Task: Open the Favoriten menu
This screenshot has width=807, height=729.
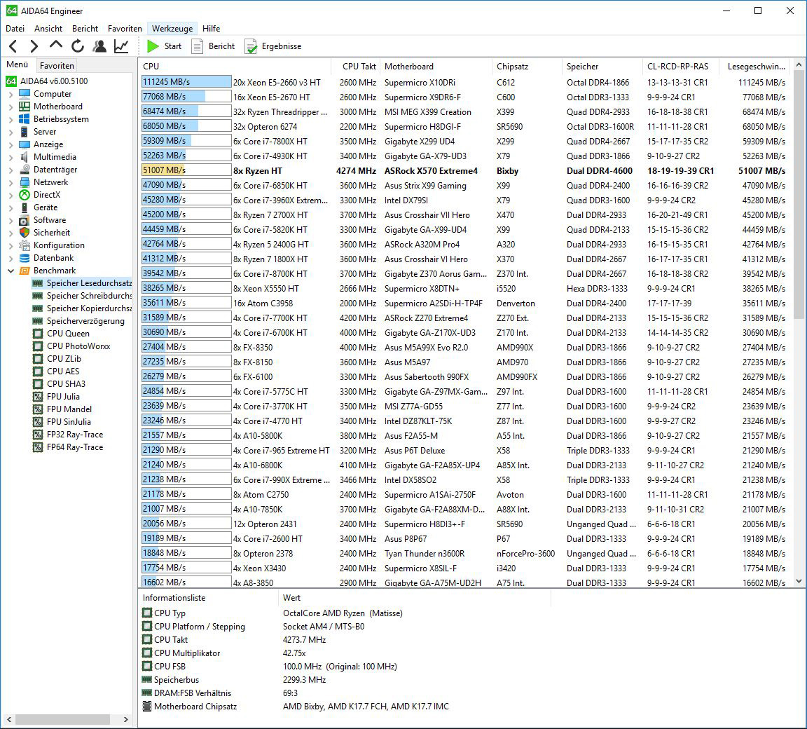Action: point(125,28)
